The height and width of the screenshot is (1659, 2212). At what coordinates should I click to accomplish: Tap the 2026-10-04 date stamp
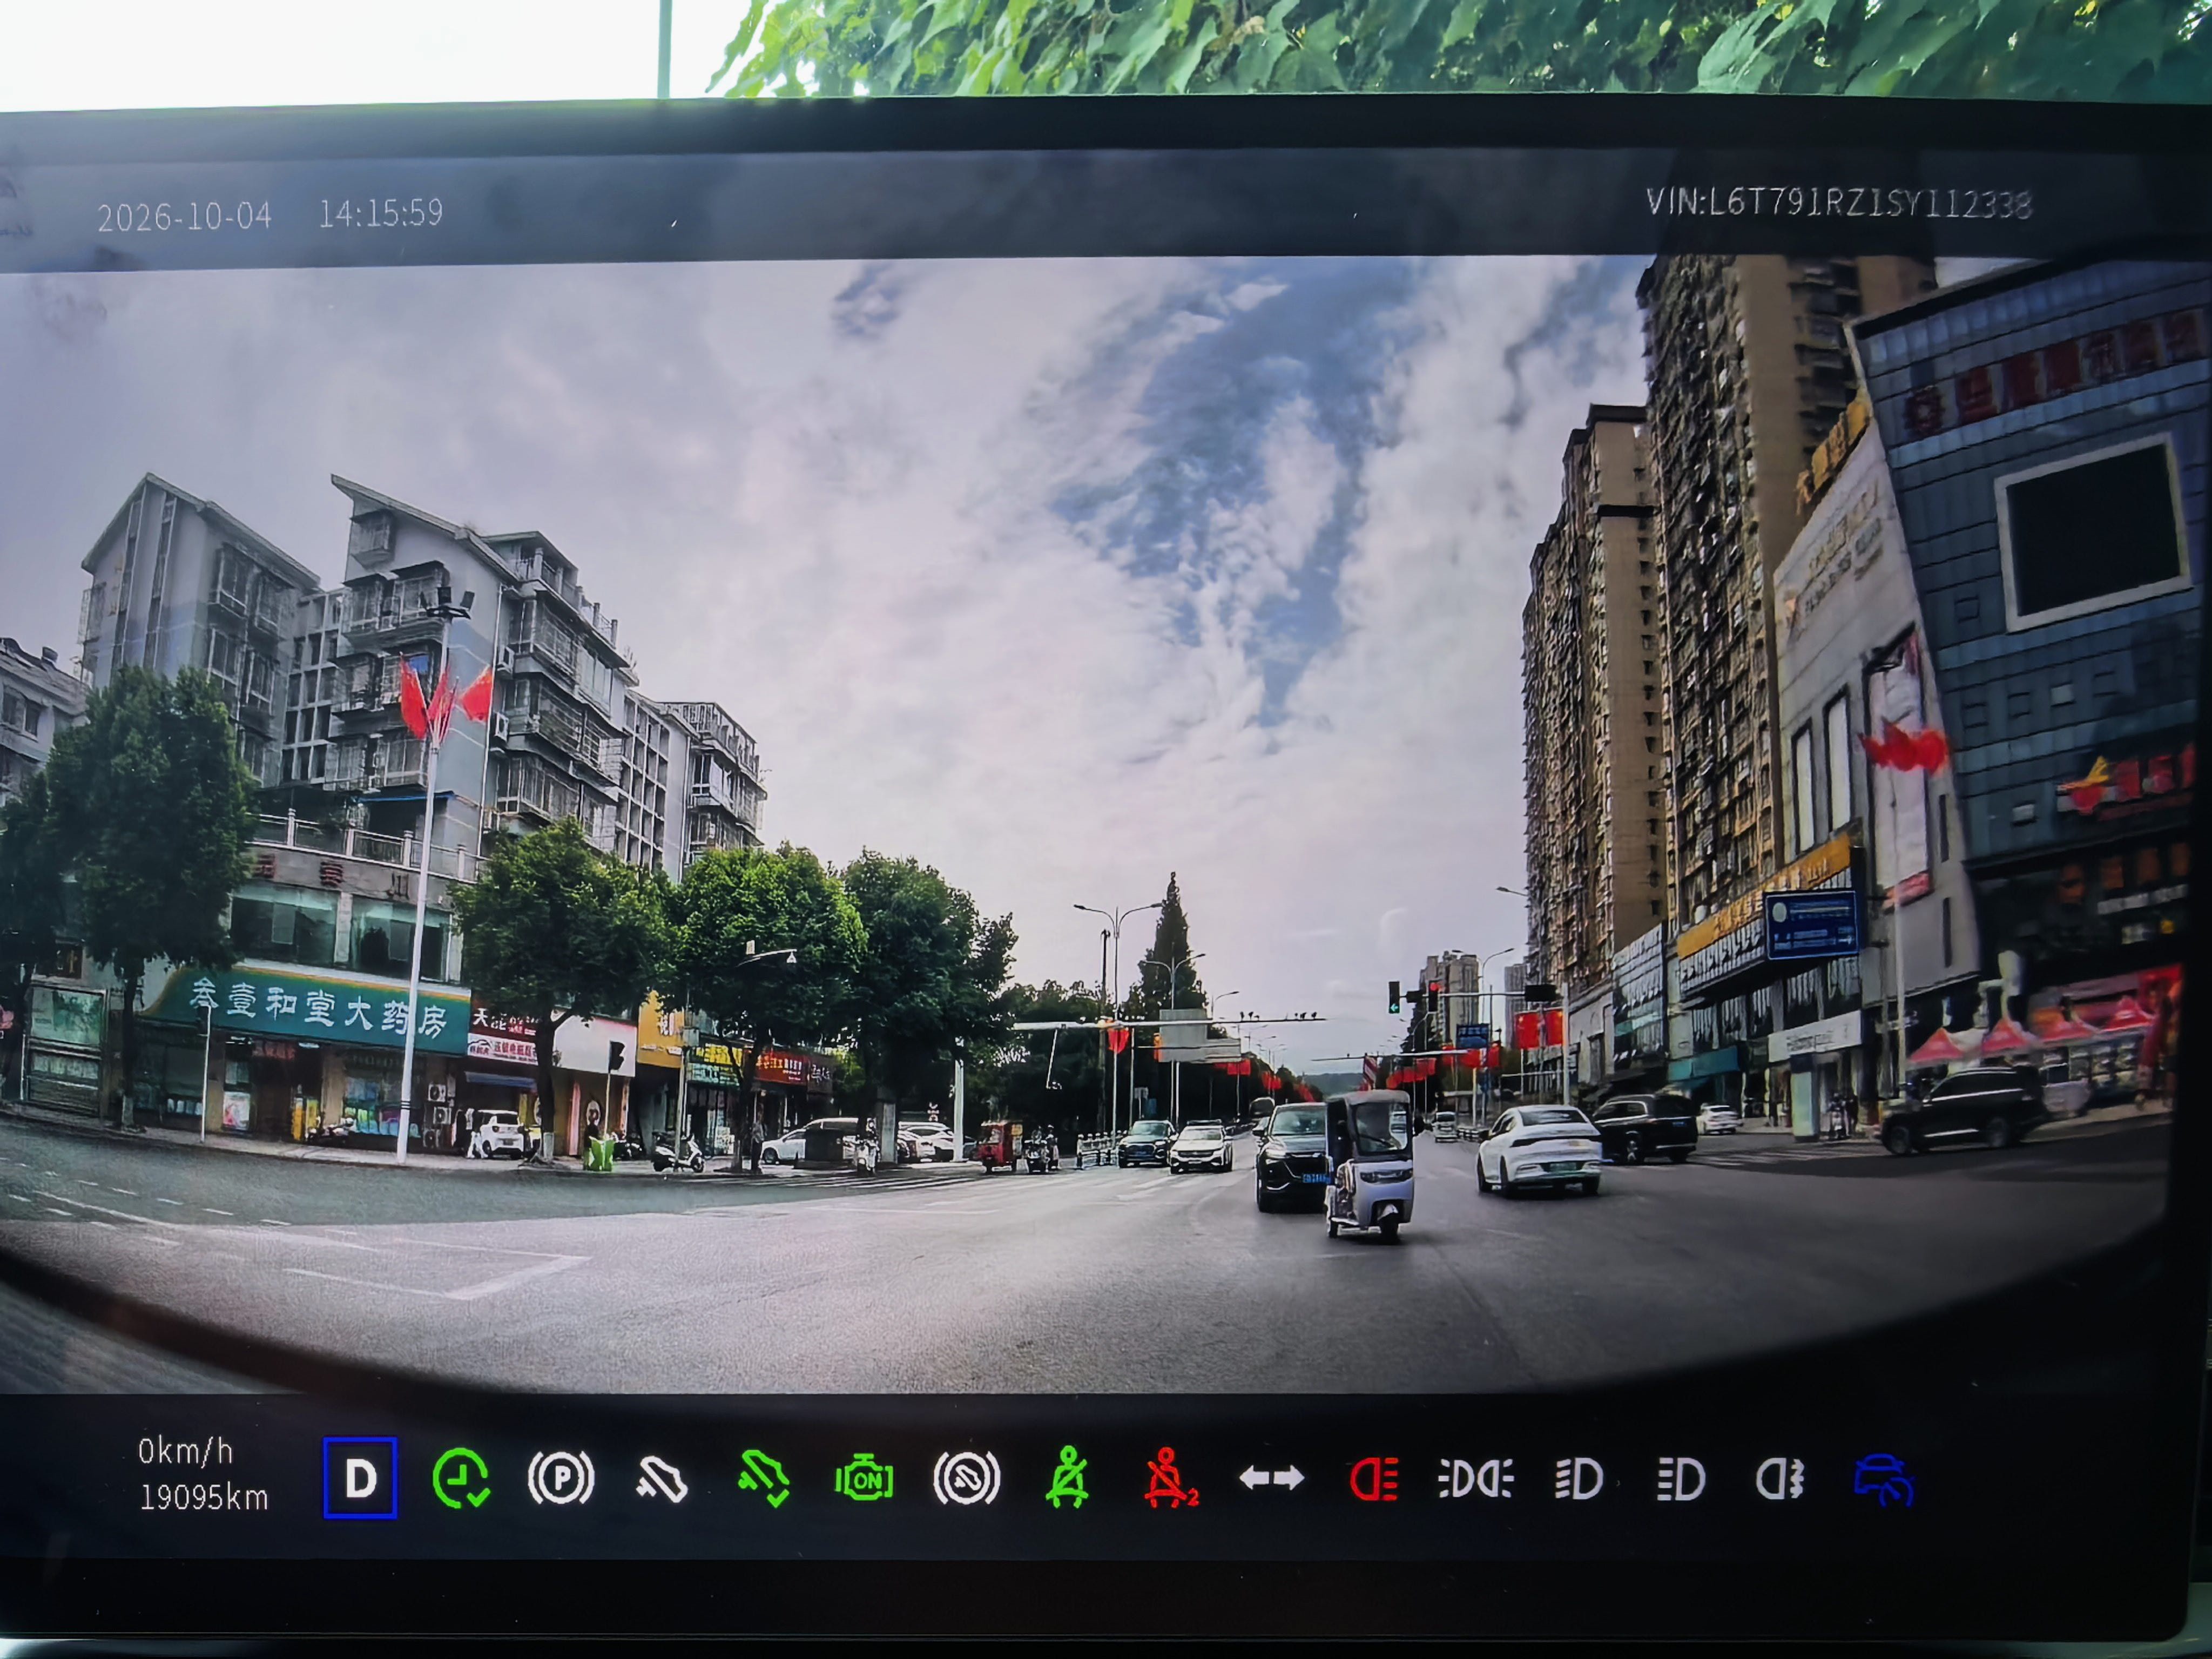pyautogui.click(x=184, y=216)
